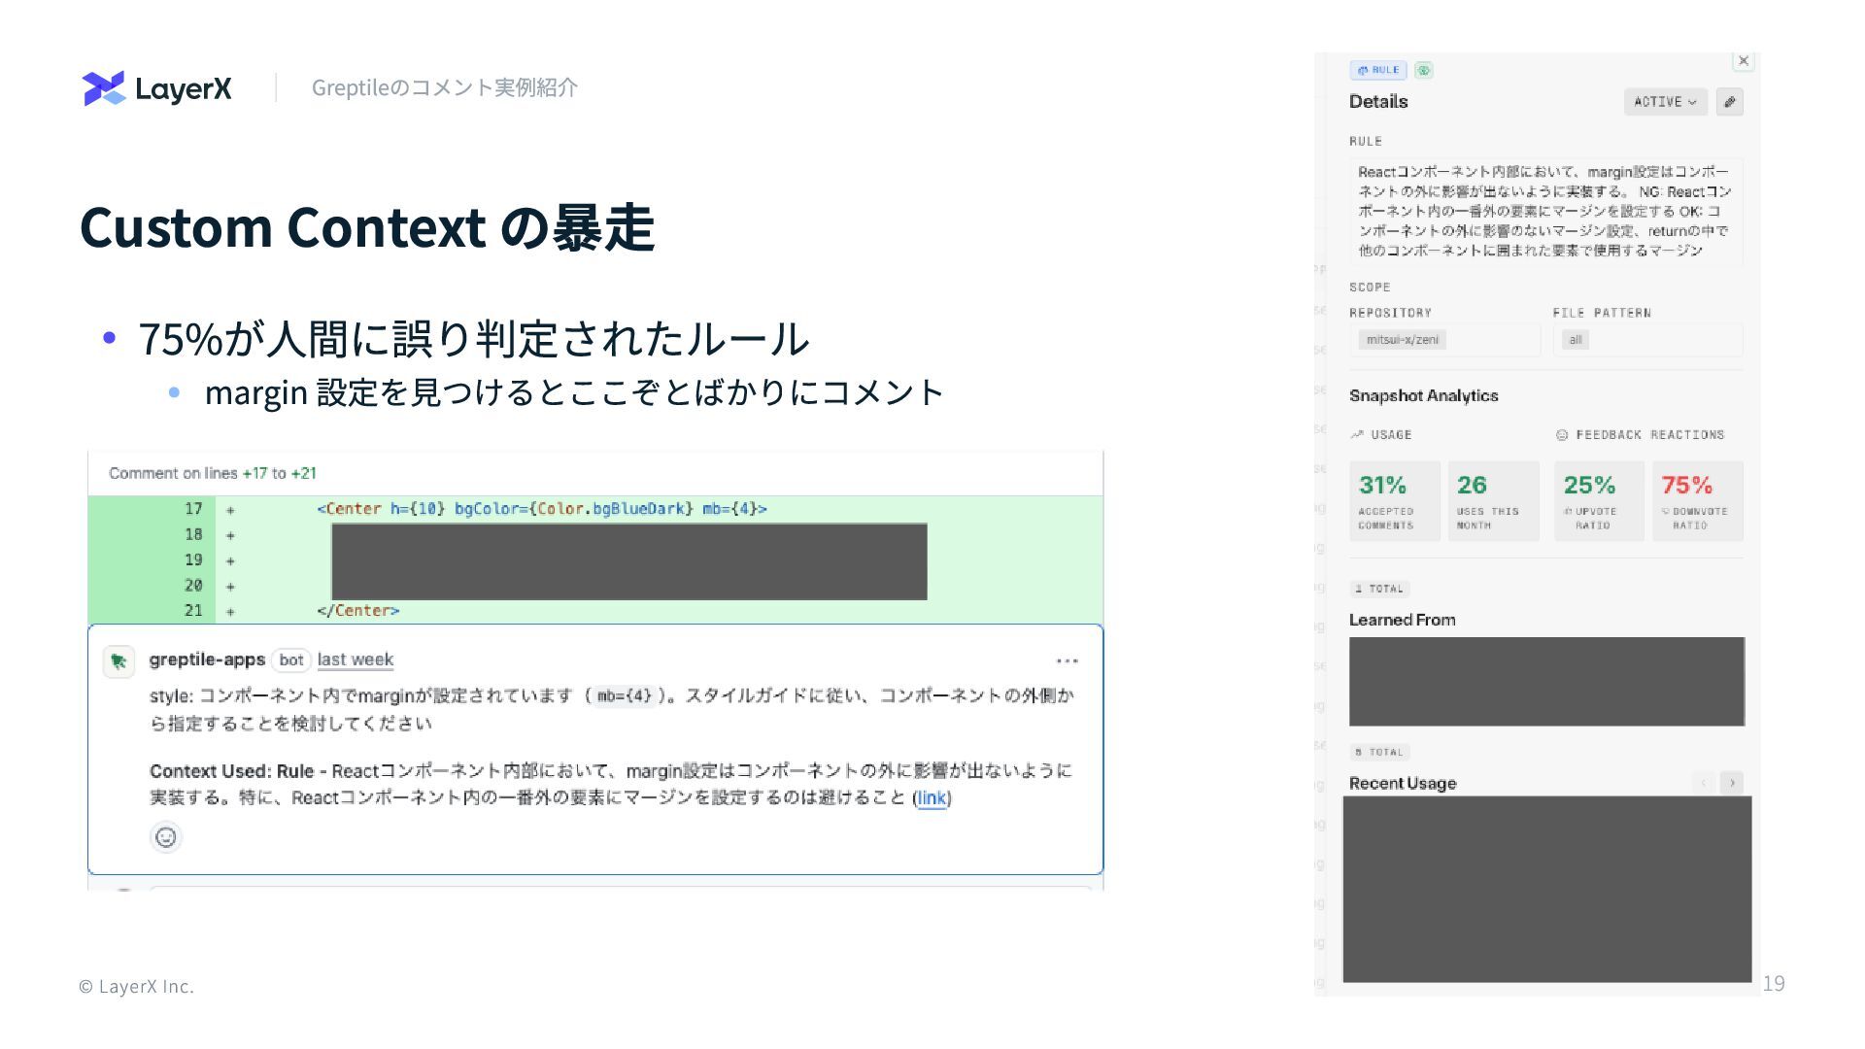Click the FEEDBACK REACTIONS label
The height and width of the screenshot is (1049, 1865).
pos(1641,435)
